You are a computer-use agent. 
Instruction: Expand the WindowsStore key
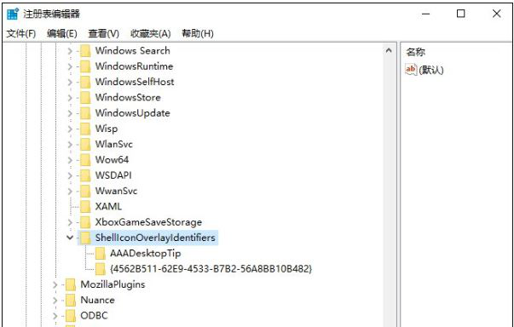coord(70,98)
